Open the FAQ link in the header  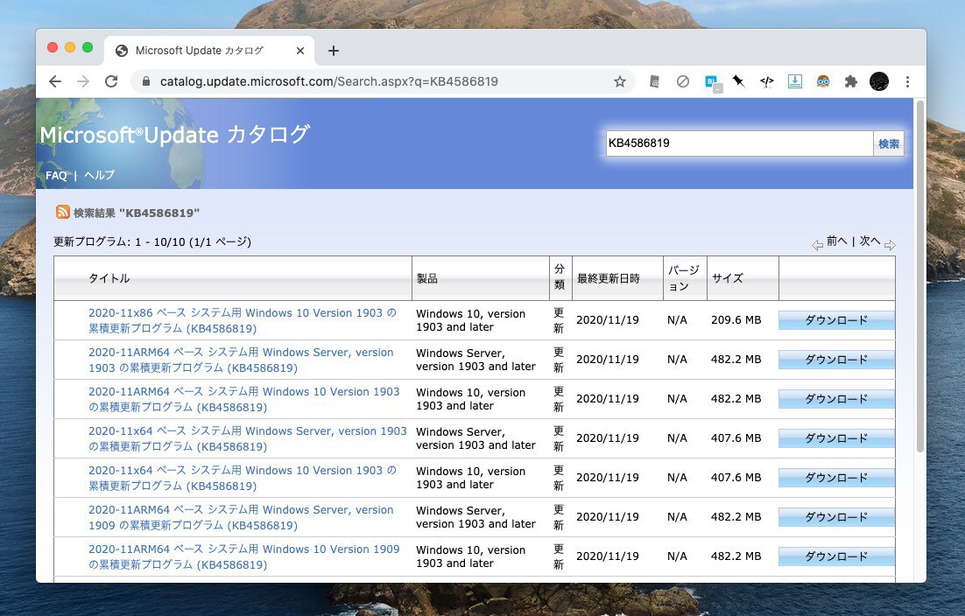pos(56,175)
